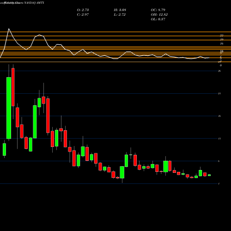Click the '21' price axis label
Image resolution: width=231 pixels, height=231 pixels.
coord(219,93)
